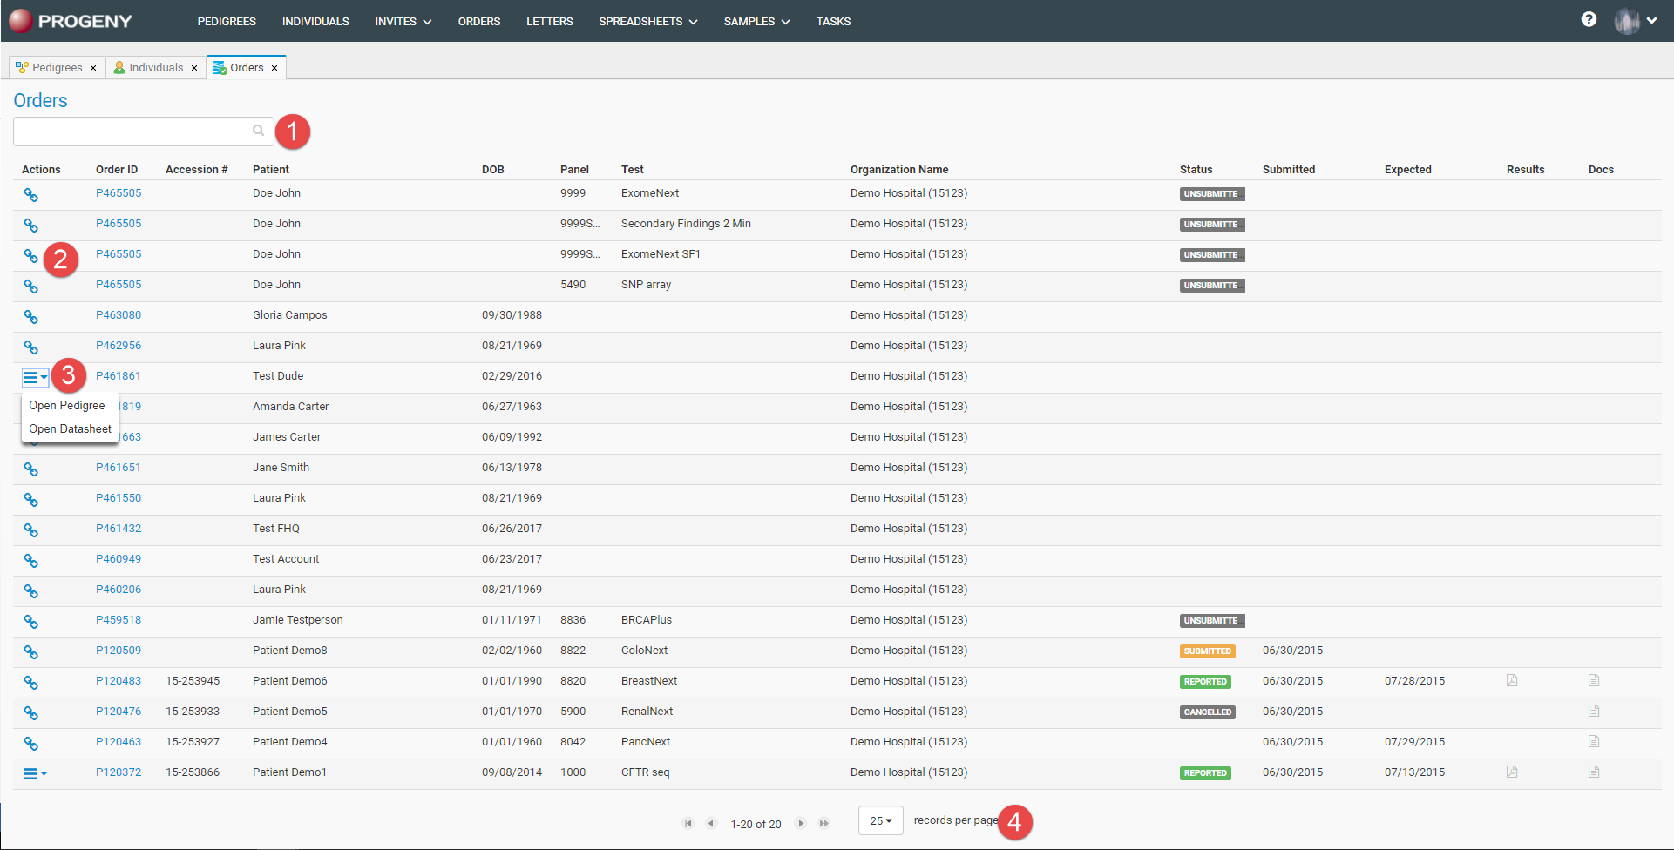Click the pedigree link icon for Gloria Campos

pos(31,317)
